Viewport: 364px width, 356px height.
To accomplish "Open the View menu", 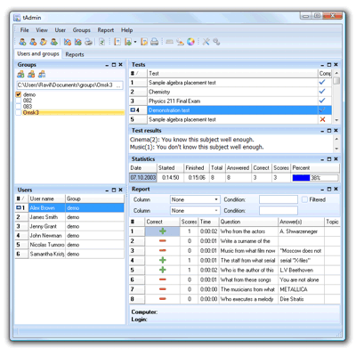I will pyautogui.click(x=42, y=30).
